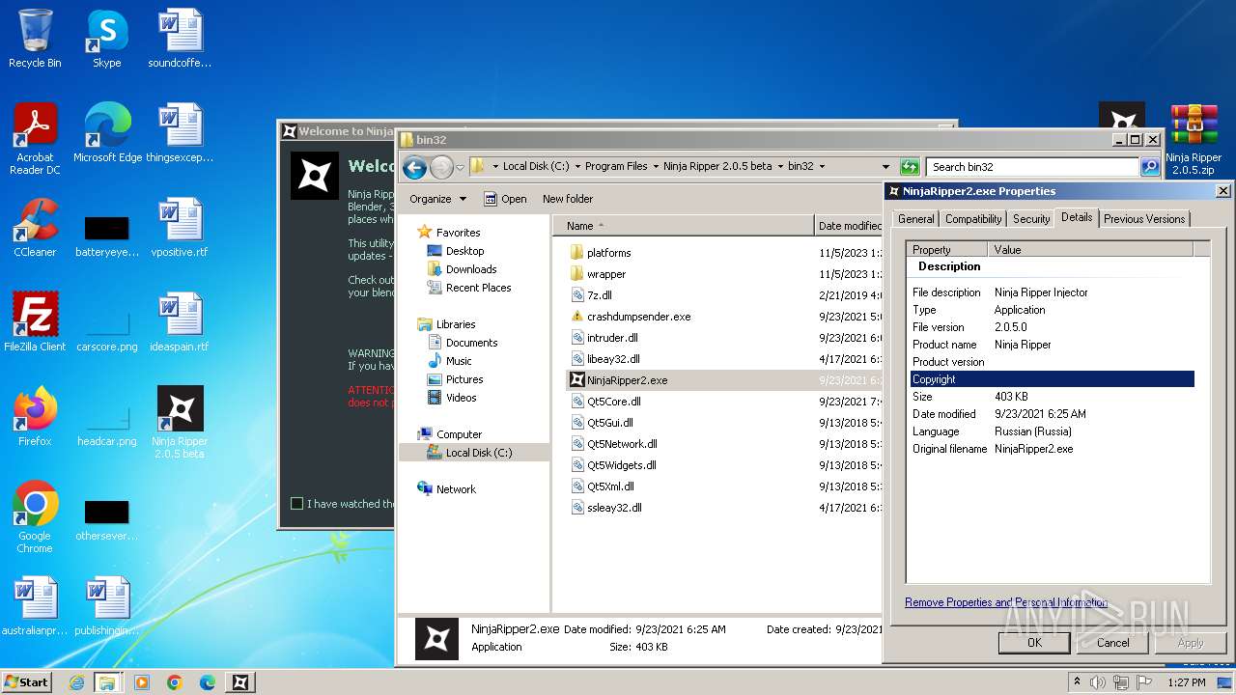1236x695 pixels.
Task: Select the File description property row
Action: [x=1053, y=292]
